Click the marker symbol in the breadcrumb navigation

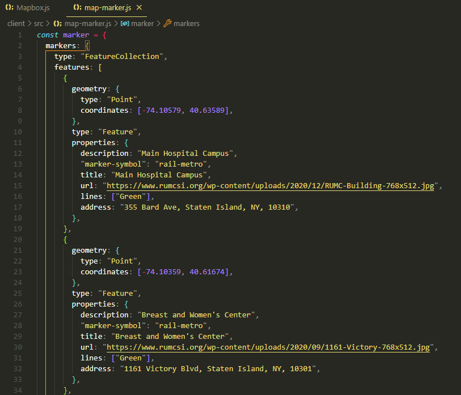pyautogui.click(x=142, y=23)
